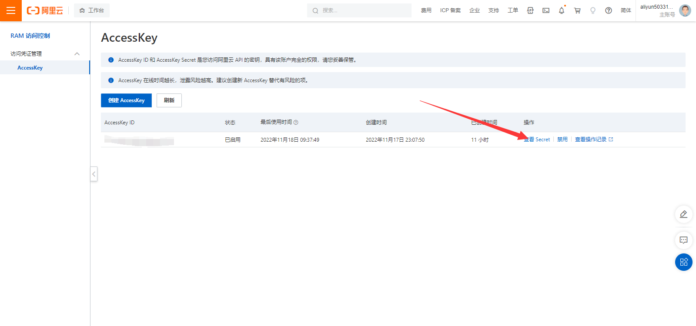The height and width of the screenshot is (326, 696).
Task: Open the 支持 support menu
Action: click(494, 10)
